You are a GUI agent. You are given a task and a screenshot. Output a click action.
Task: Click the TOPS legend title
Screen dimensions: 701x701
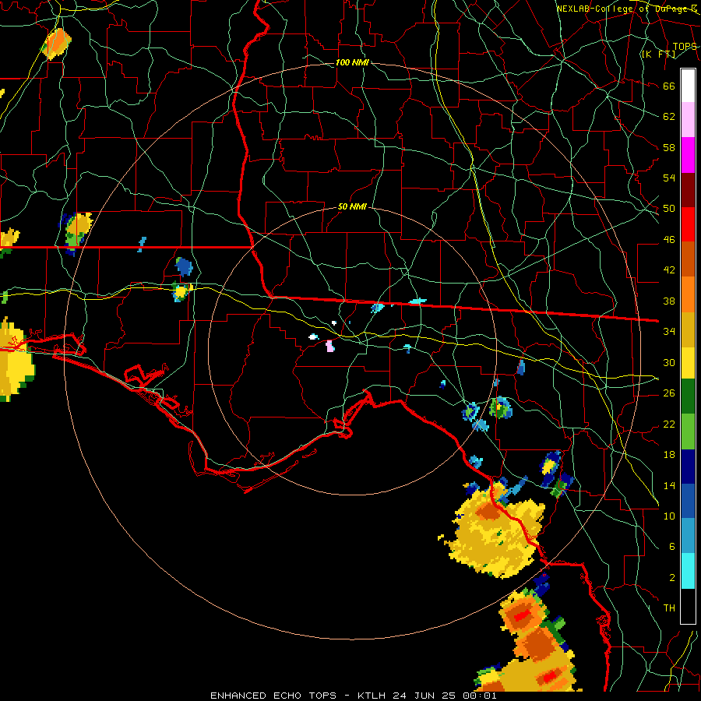pyautogui.click(x=685, y=47)
